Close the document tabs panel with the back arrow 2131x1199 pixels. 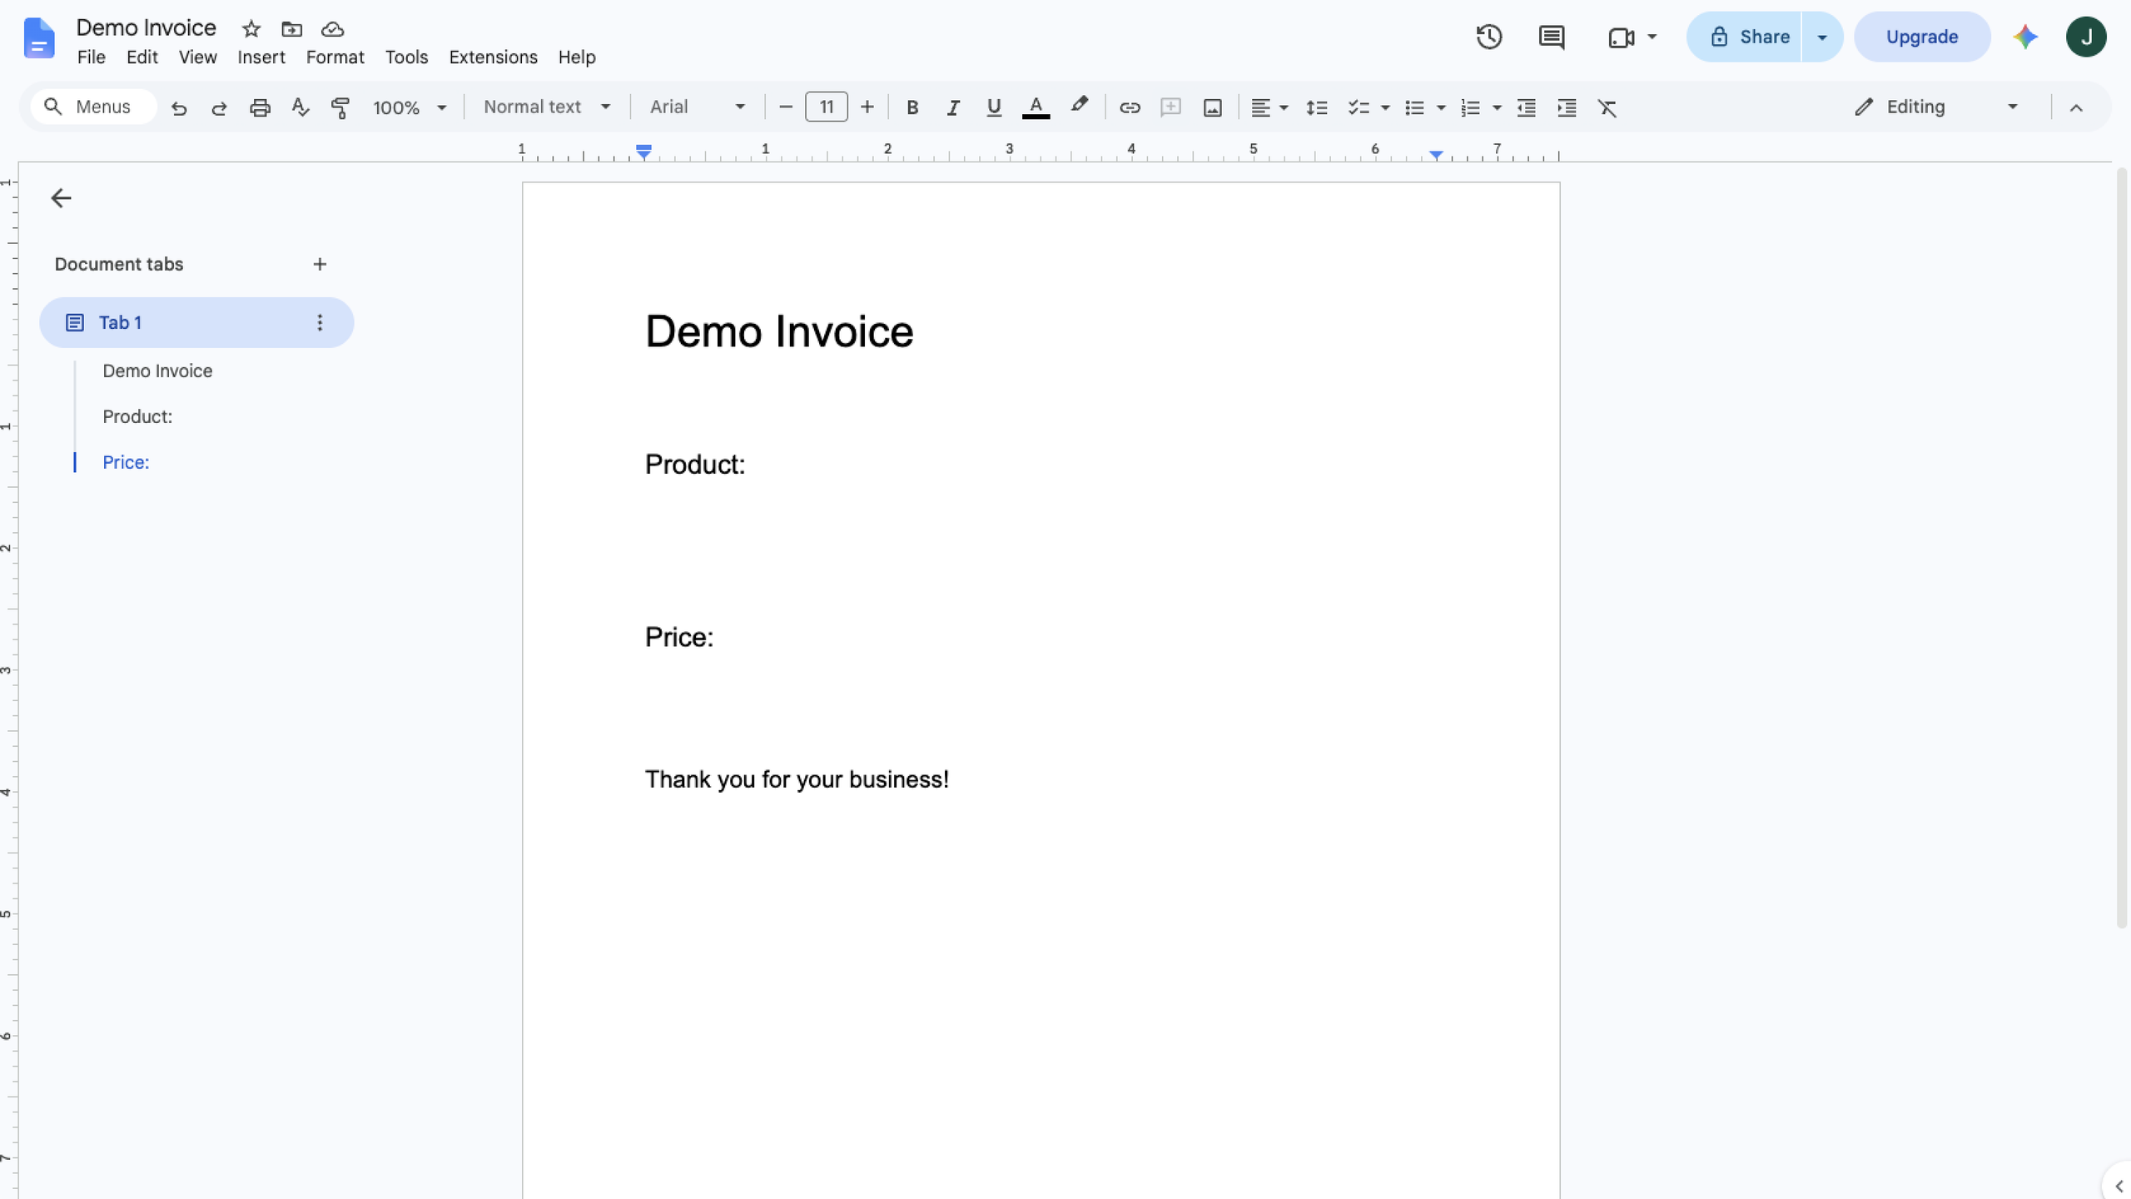point(61,198)
